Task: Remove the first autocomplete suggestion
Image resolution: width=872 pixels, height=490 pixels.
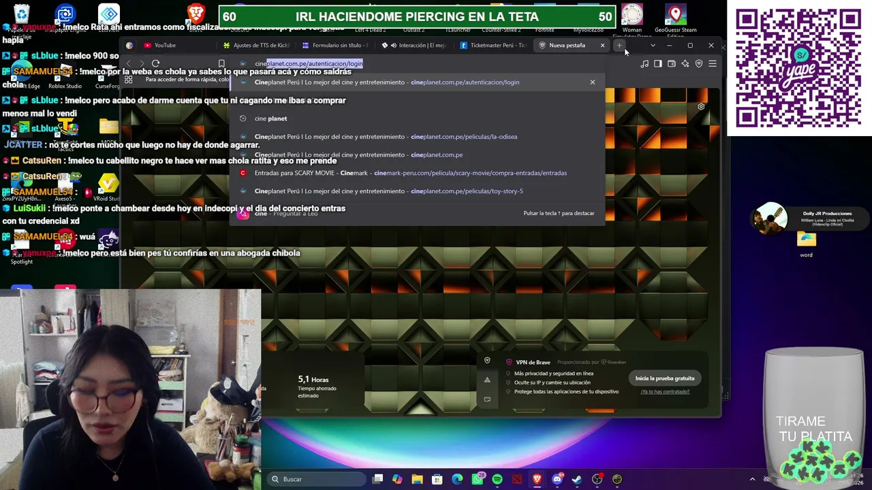Action: click(x=593, y=82)
